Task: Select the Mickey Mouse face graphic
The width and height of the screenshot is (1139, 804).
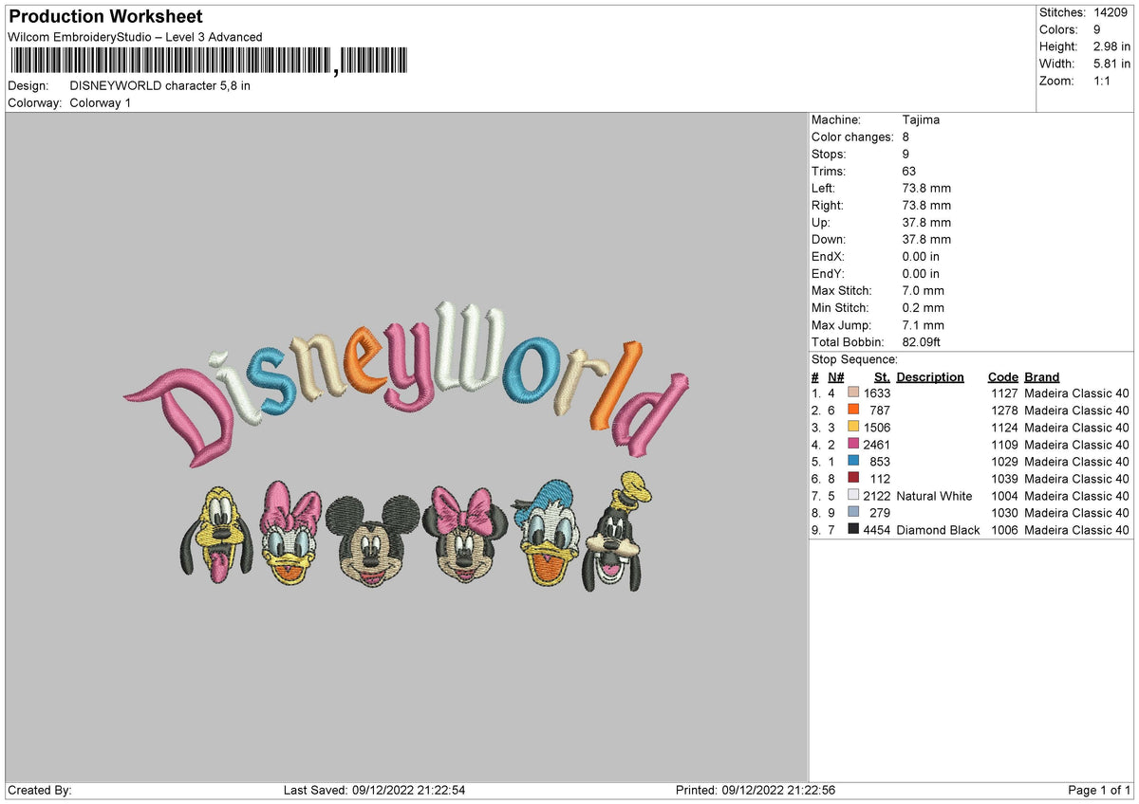Action: click(x=370, y=540)
